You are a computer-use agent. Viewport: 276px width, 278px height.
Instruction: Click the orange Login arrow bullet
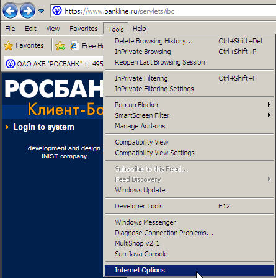(x=7, y=127)
